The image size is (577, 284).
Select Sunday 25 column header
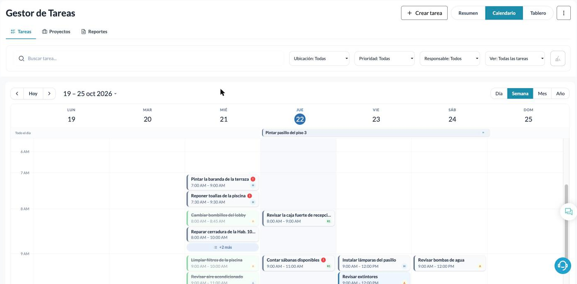point(528,116)
